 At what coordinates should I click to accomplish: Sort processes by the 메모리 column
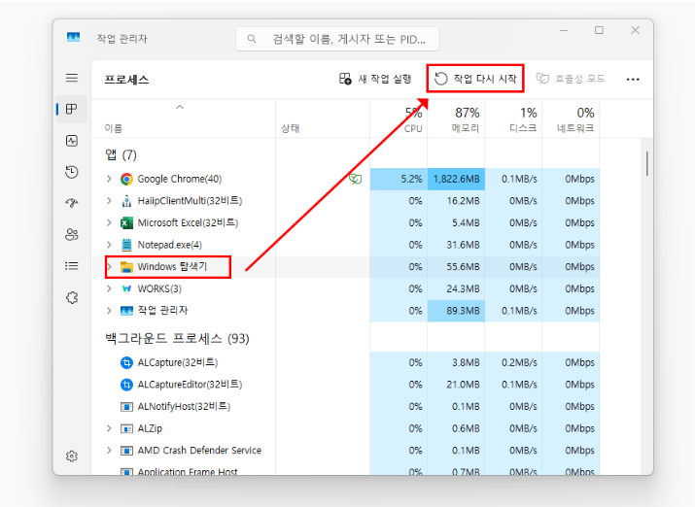(466, 119)
